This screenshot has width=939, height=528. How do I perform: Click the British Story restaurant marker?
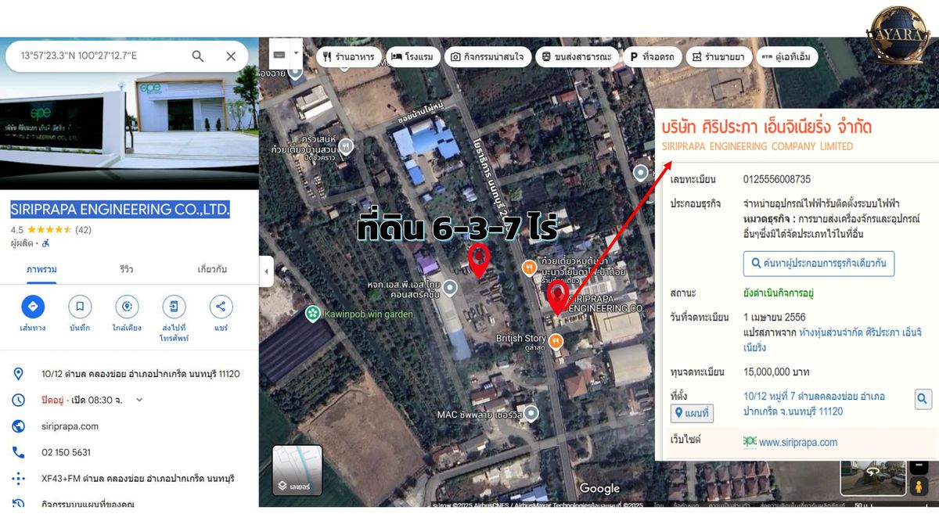click(x=556, y=341)
